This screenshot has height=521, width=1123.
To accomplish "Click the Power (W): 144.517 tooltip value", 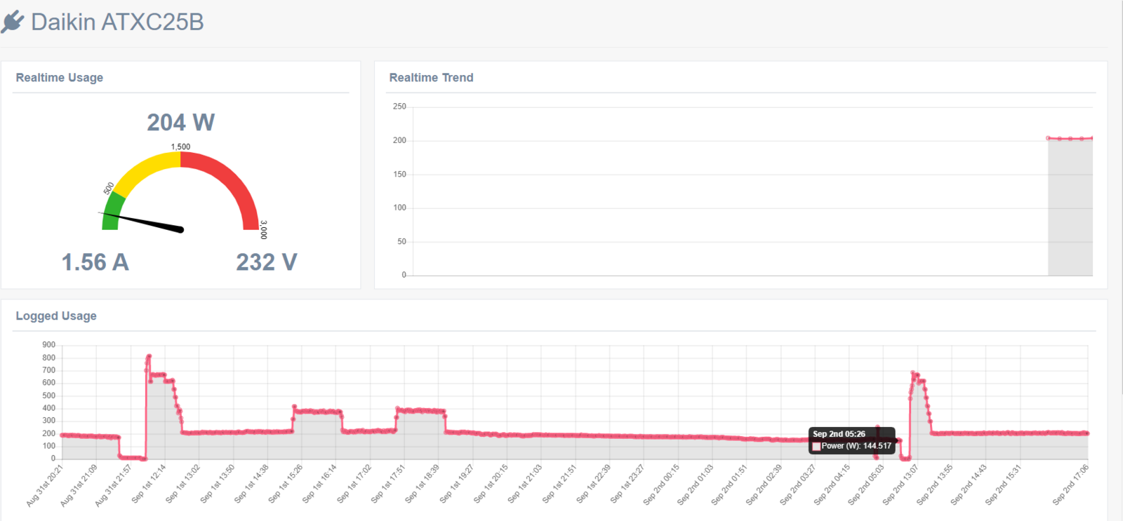I will [x=856, y=446].
